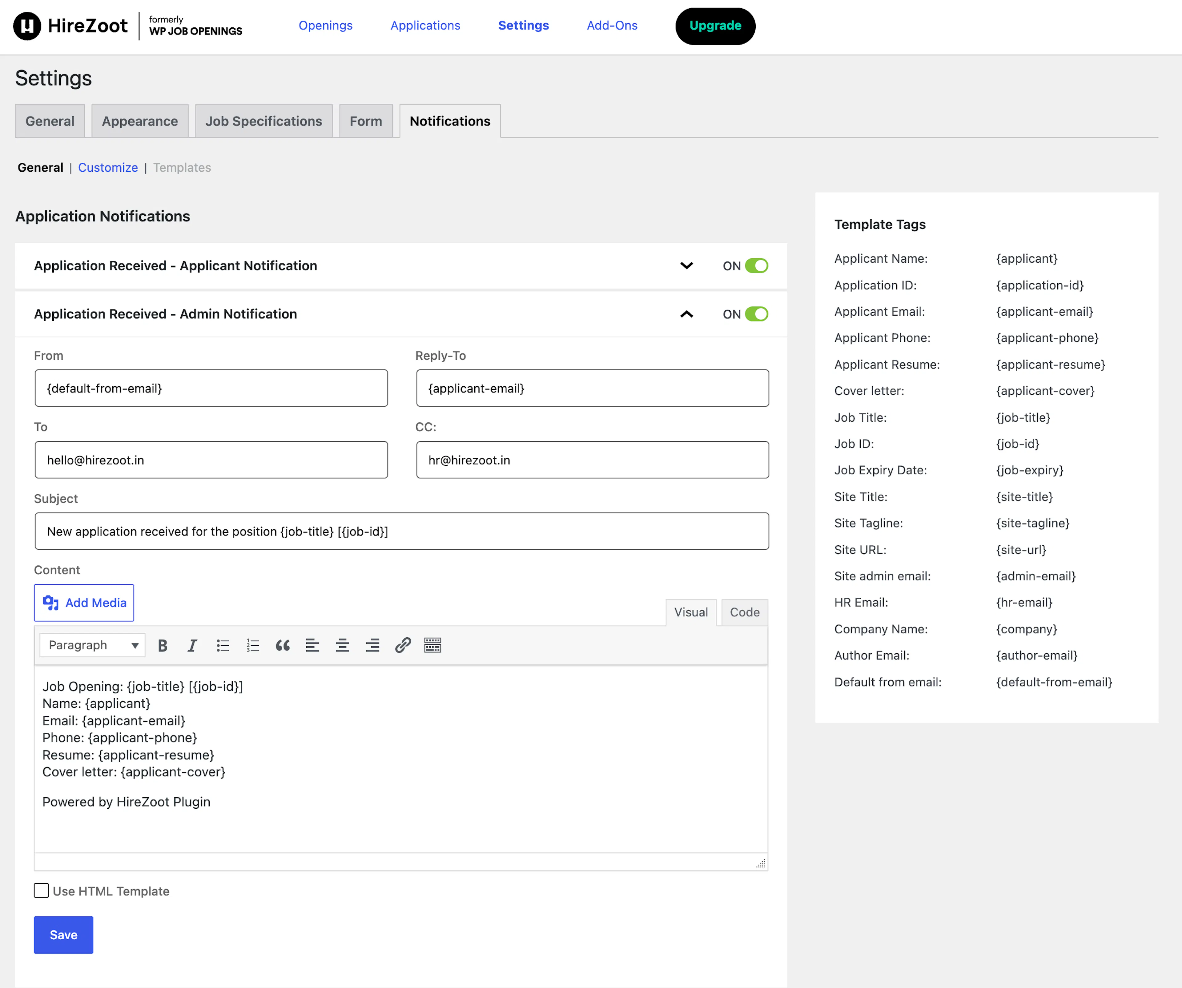This screenshot has height=988, width=1182.
Task: Click the {application-id} template tag
Action: [1039, 285]
